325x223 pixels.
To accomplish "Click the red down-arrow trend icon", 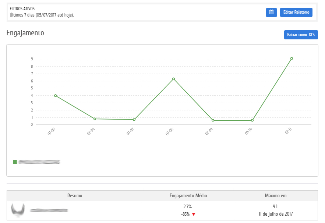I will click(194, 214).
